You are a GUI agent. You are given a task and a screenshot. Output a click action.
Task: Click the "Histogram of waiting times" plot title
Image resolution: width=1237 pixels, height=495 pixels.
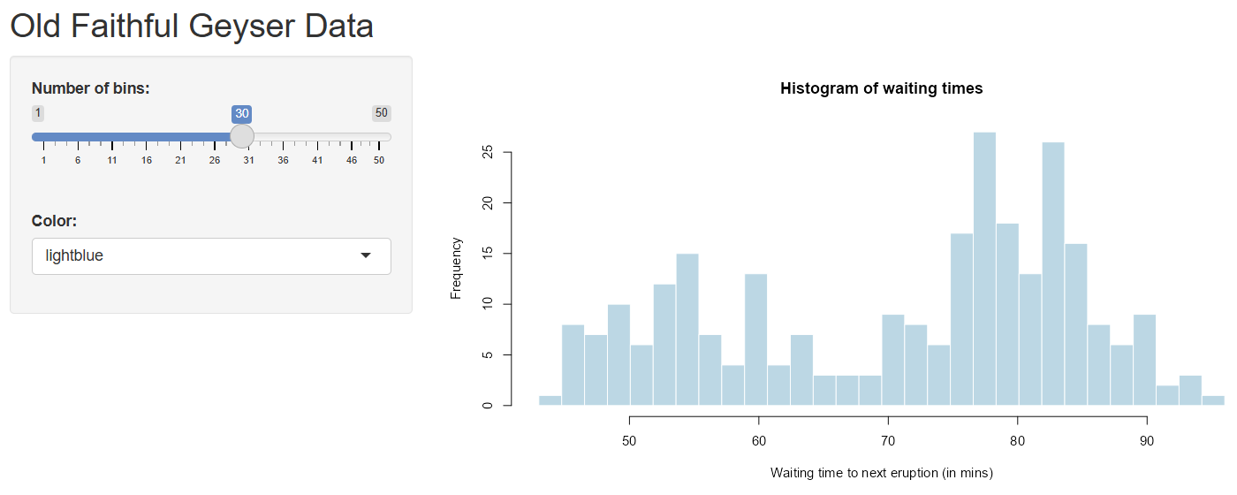click(881, 88)
